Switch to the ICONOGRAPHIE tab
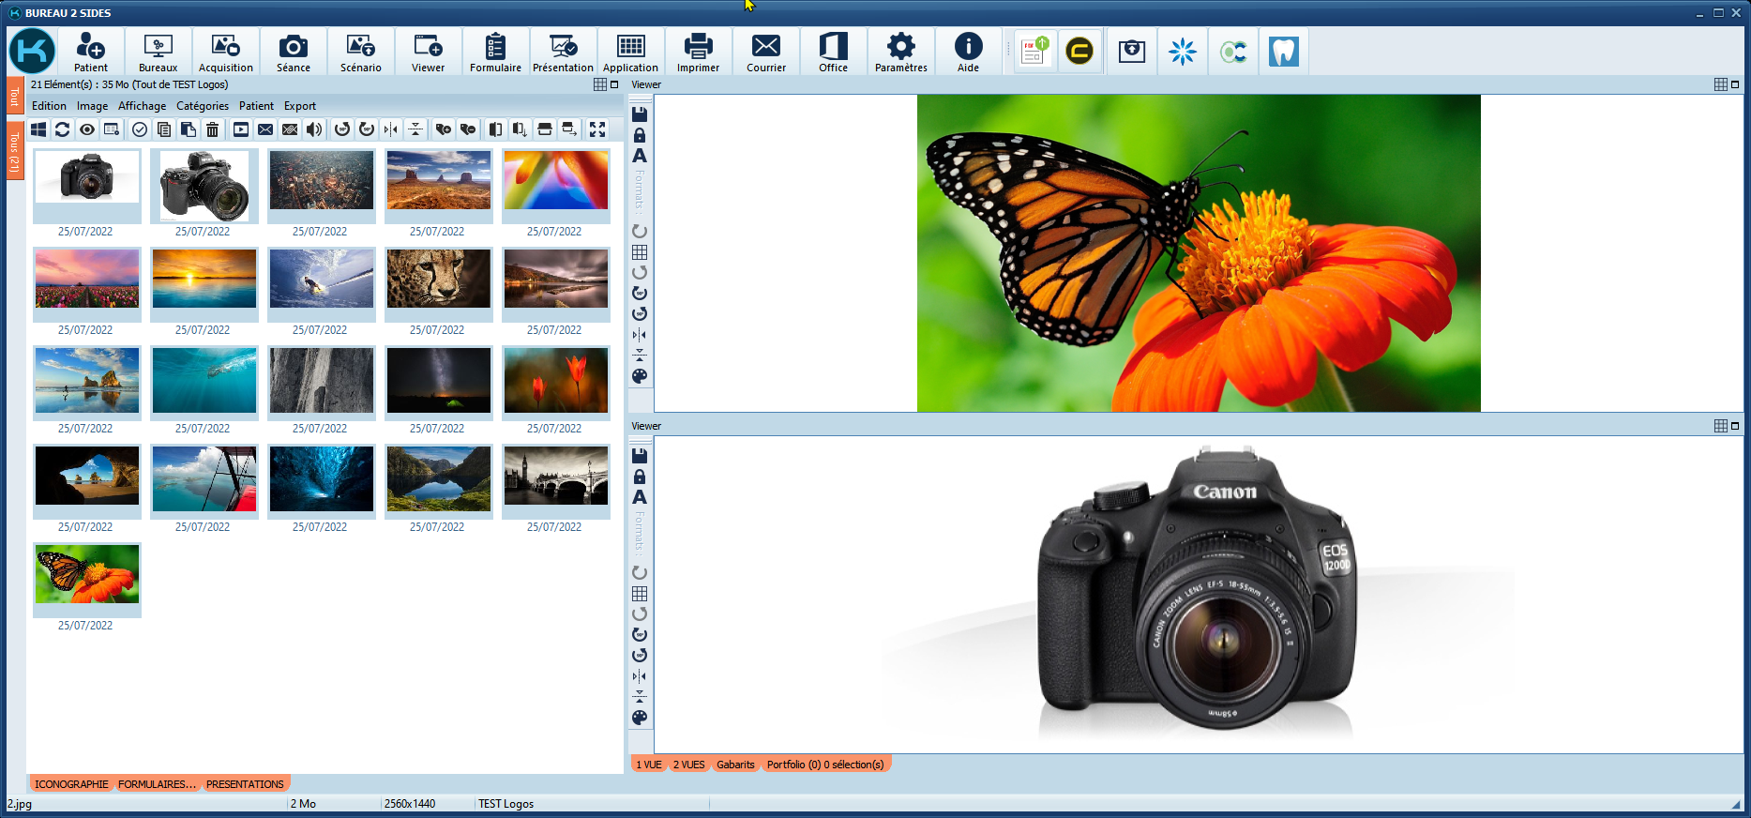This screenshot has width=1751, height=818. point(71,784)
